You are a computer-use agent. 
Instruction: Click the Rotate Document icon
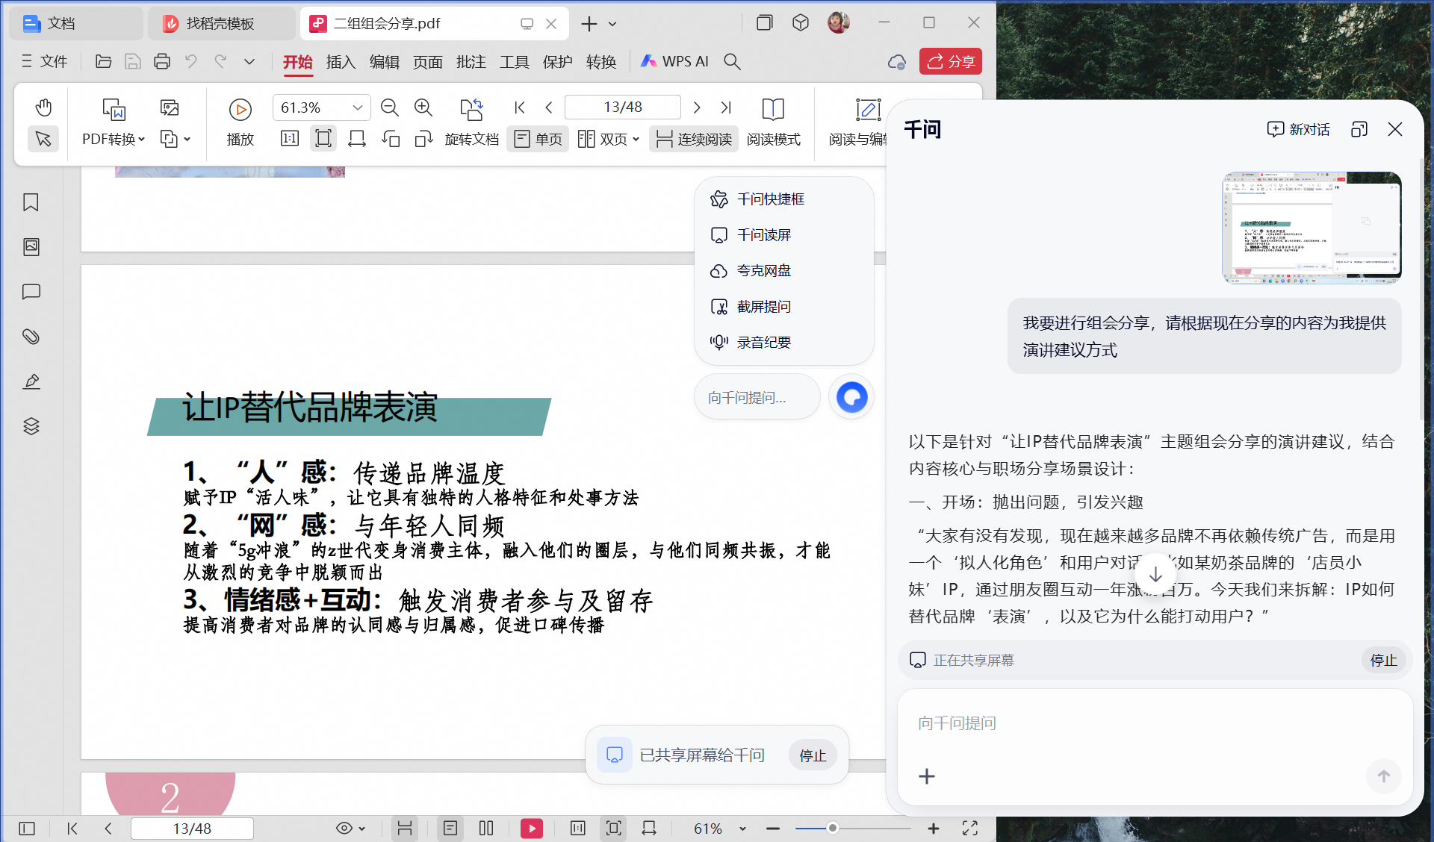(471, 110)
